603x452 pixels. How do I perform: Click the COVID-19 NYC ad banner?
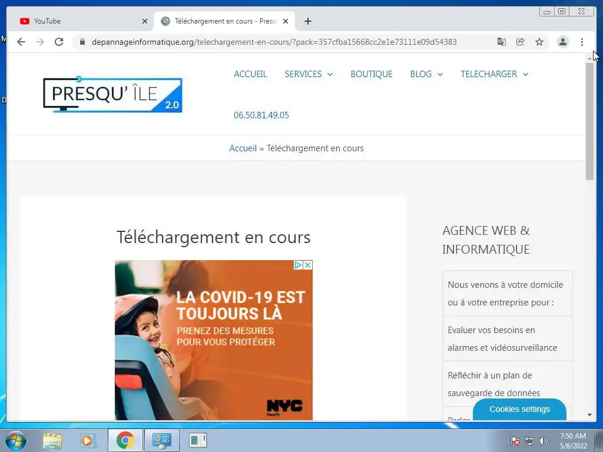coord(213,340)
